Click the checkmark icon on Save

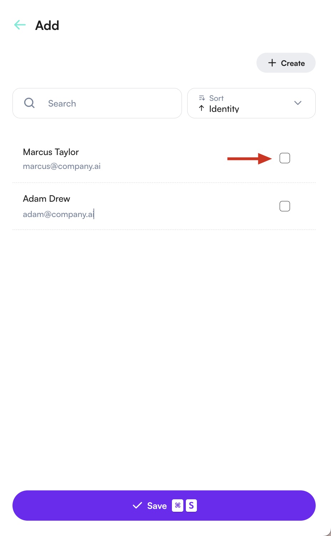[137, 505]
